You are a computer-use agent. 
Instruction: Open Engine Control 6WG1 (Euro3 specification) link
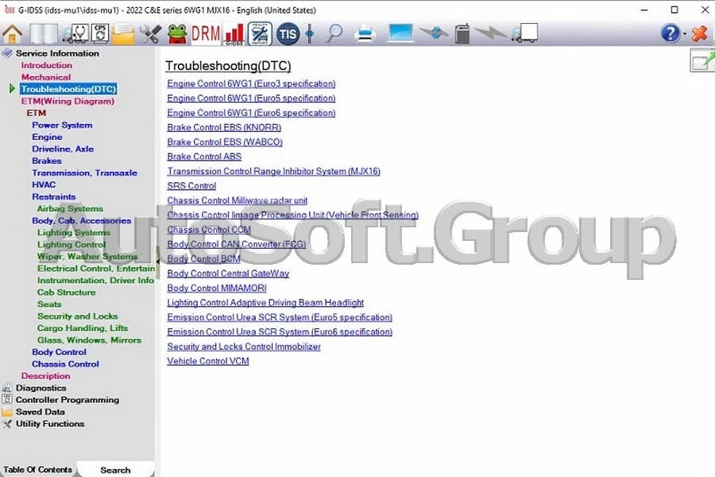[x=251, y=83]
